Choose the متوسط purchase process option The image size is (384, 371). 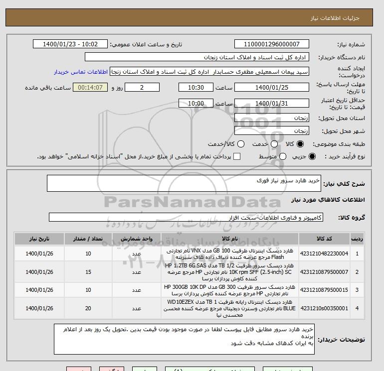click(x=283, y=156)
